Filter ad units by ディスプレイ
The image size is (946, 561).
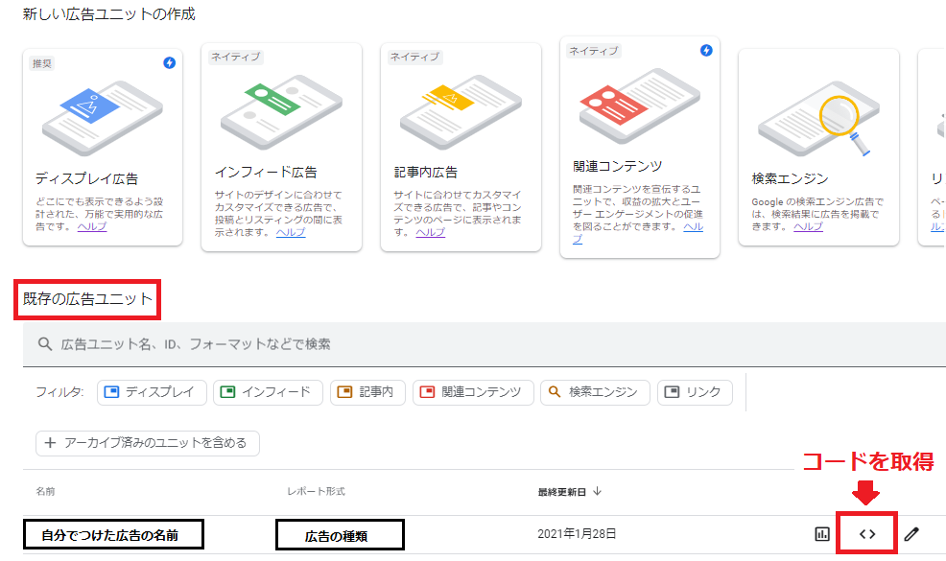152,392
